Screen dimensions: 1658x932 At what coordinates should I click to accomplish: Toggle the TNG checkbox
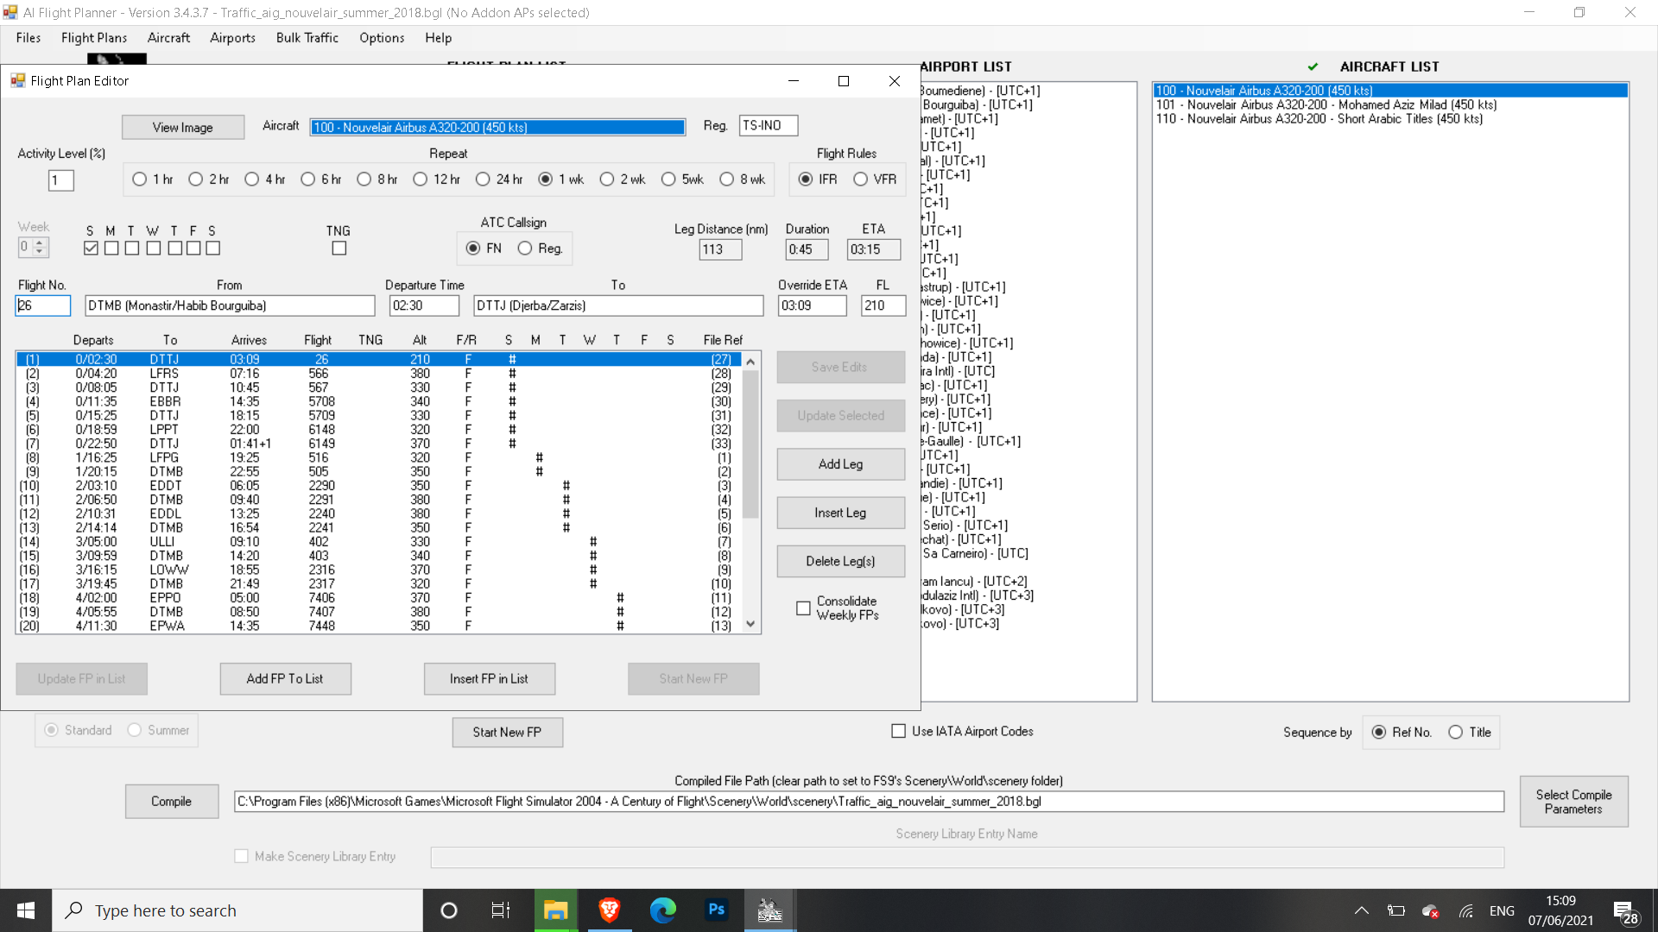click(339, 249)
